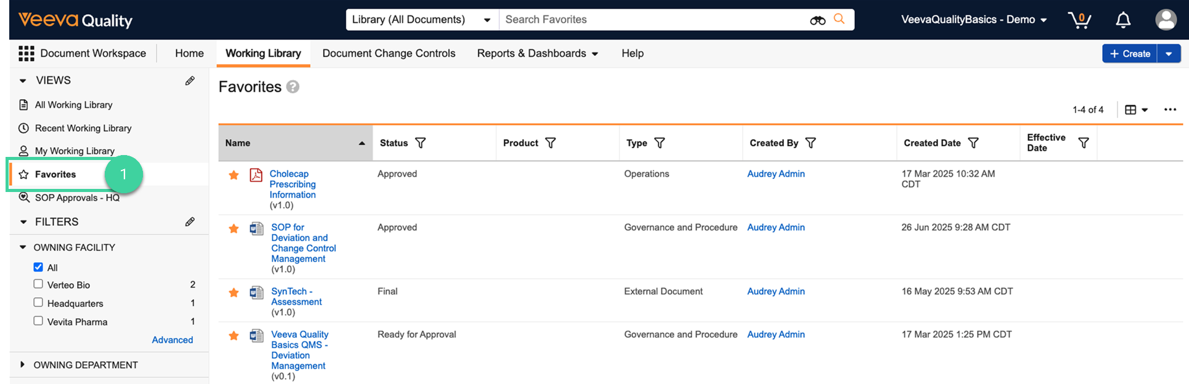Open VeevaQualityBasics - Demo vault dropdown
The height and width of the screenshot is (384, 1189).
pyautogui.click(x=974, y=20)
